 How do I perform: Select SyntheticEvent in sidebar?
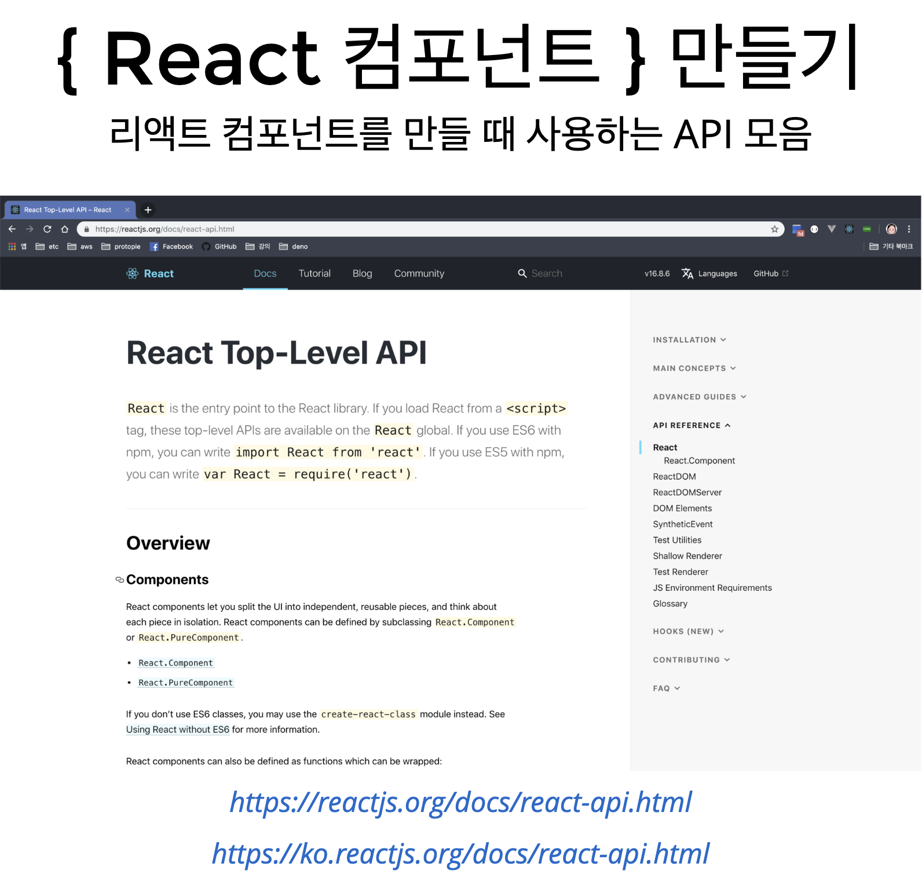[x=683, y=524]
